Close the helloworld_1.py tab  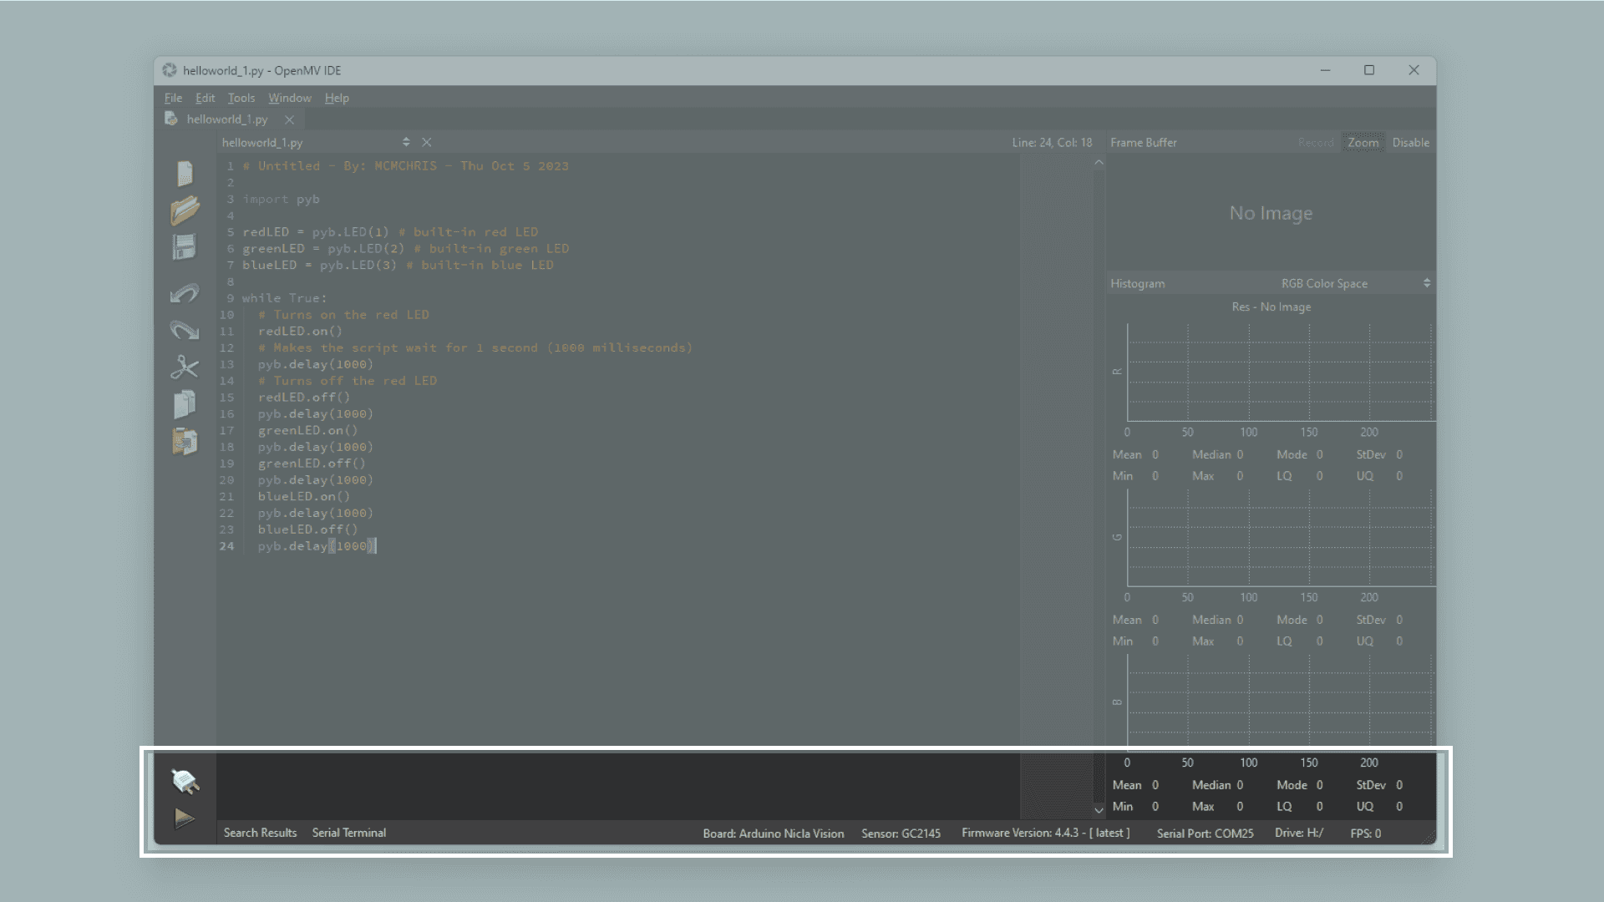(289, 120)
